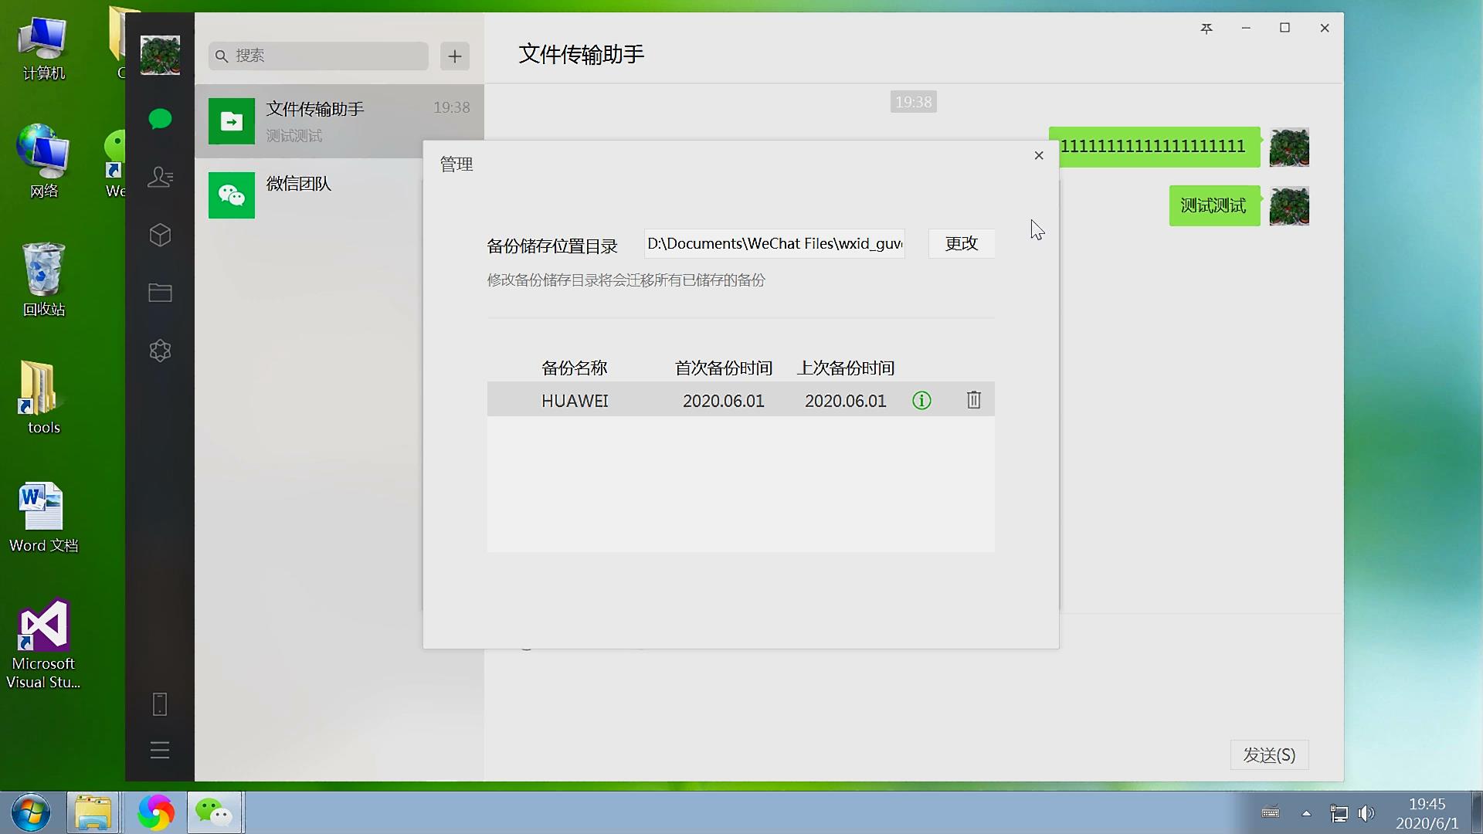The image size is (1483, 834).
Task: Click the user profile avatar in the sidebar
Action: pos(160,56)
